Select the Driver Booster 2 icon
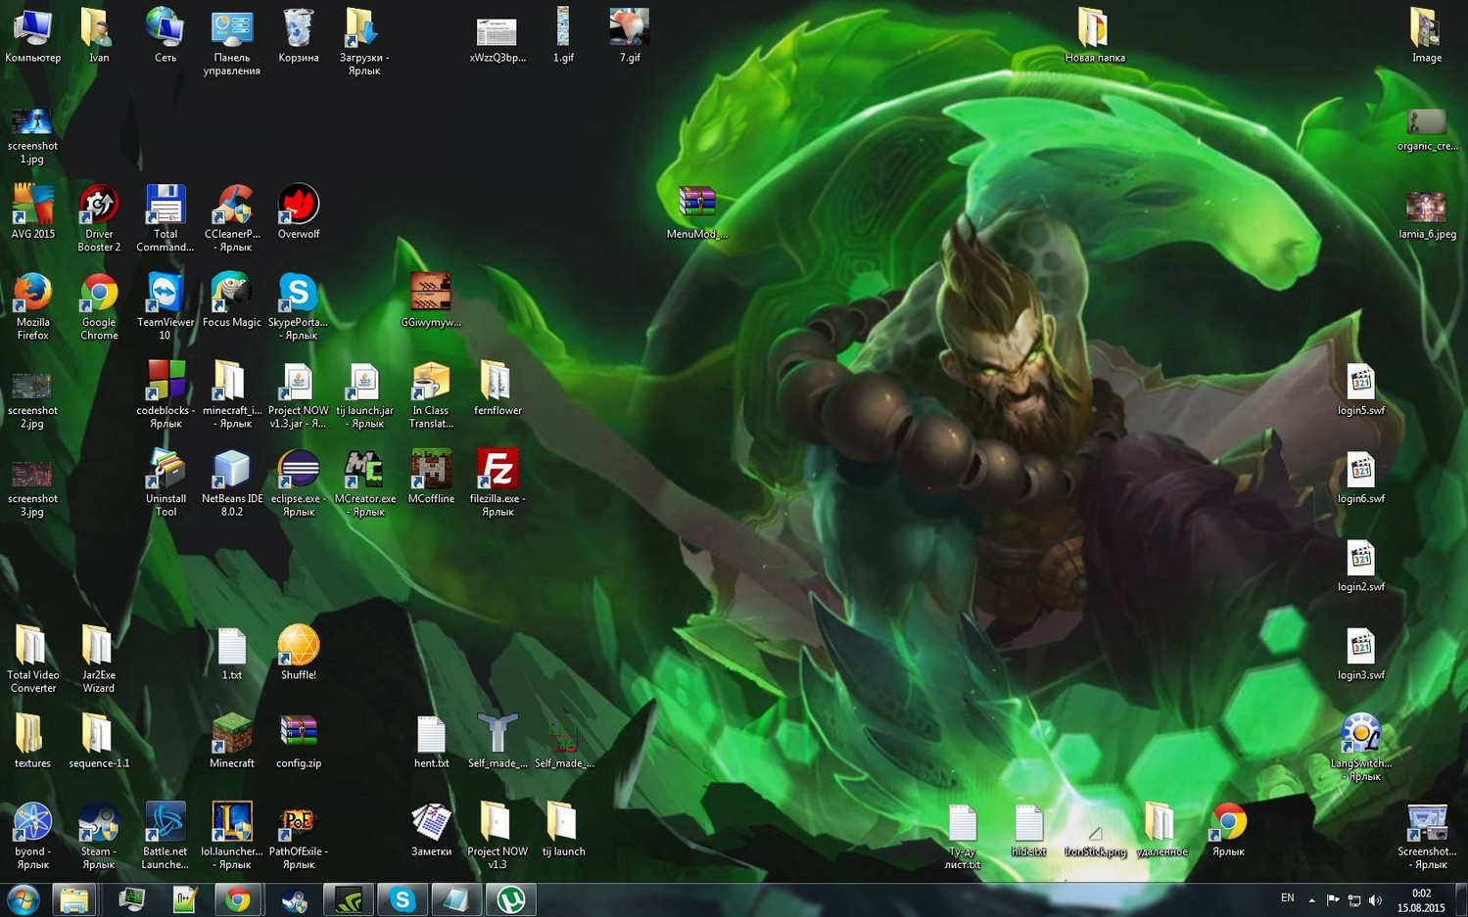This screenshot has height=917, width=1468. pos(99,206)
